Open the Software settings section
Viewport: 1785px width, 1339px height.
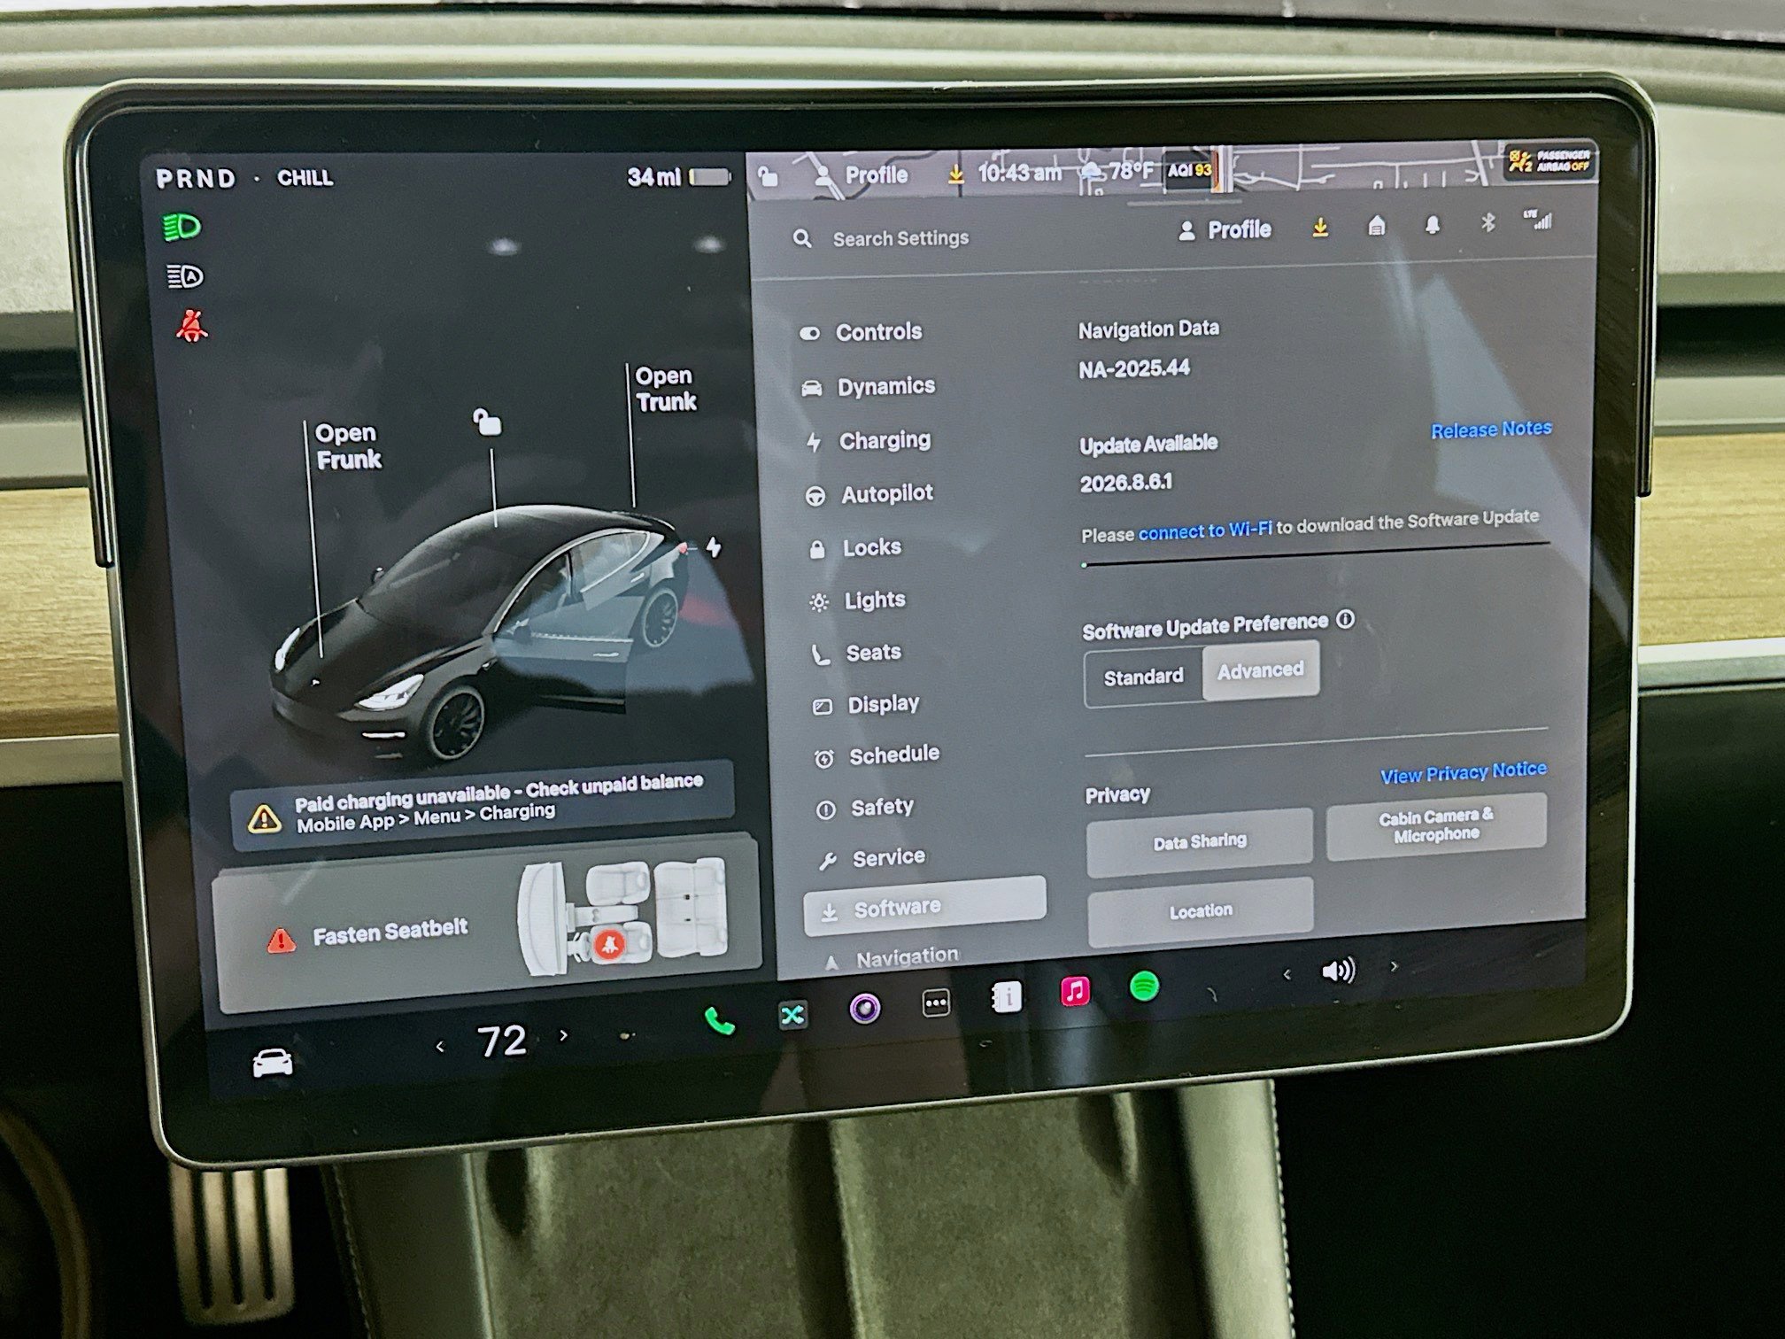pyautogui.click(x=897, y=906)
